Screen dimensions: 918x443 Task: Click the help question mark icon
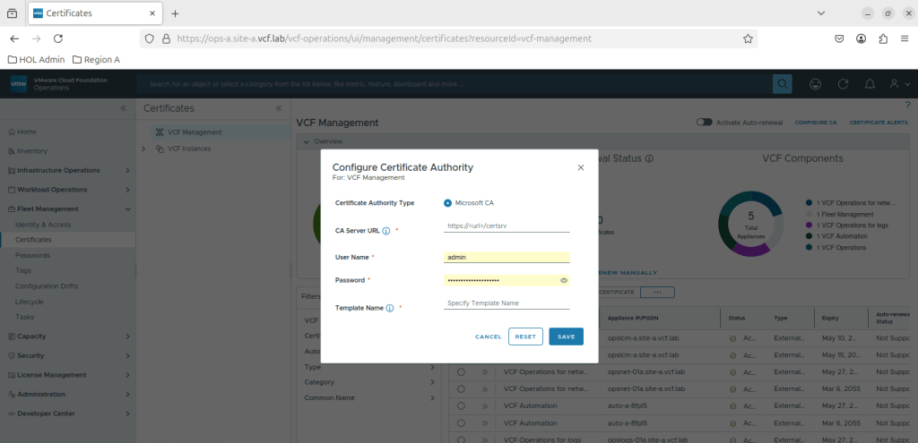[x=908, y=106]
